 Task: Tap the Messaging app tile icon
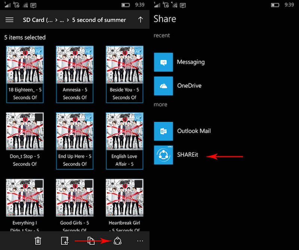coord(163,62)
